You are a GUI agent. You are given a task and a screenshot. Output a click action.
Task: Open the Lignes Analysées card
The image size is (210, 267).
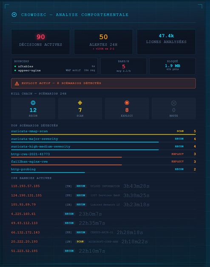coord(166,42)
